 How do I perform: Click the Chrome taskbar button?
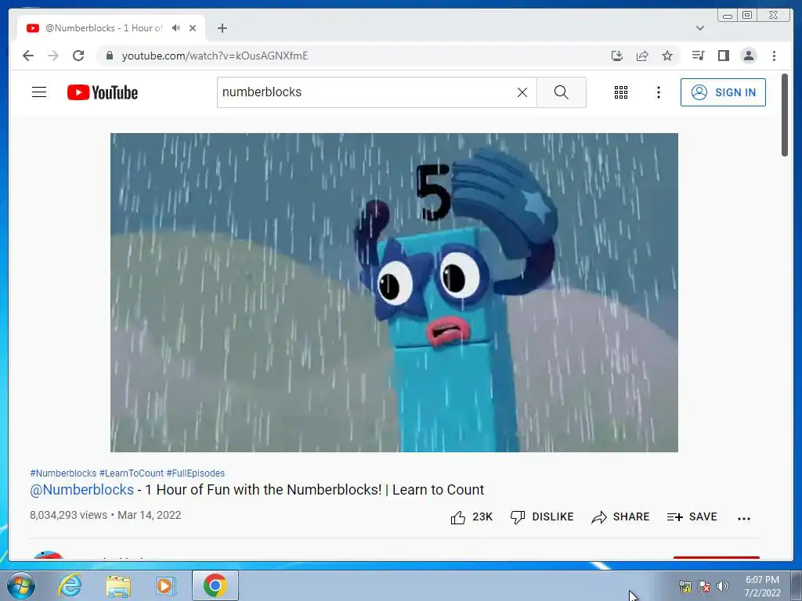(215, 585)
